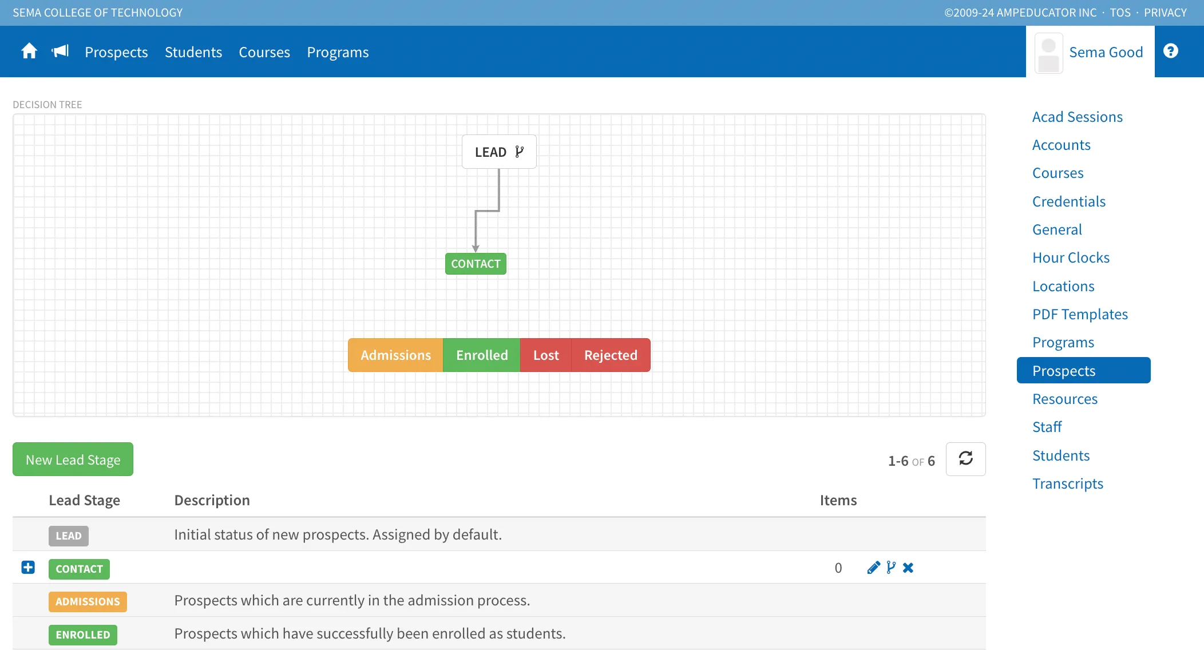Screen dimensions: 1204x650
Task: Open the Students top menu
Action: [x=193, y=52]
